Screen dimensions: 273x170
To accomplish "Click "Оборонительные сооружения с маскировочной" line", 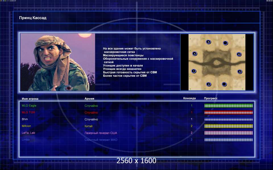I will tap(138, 59).
